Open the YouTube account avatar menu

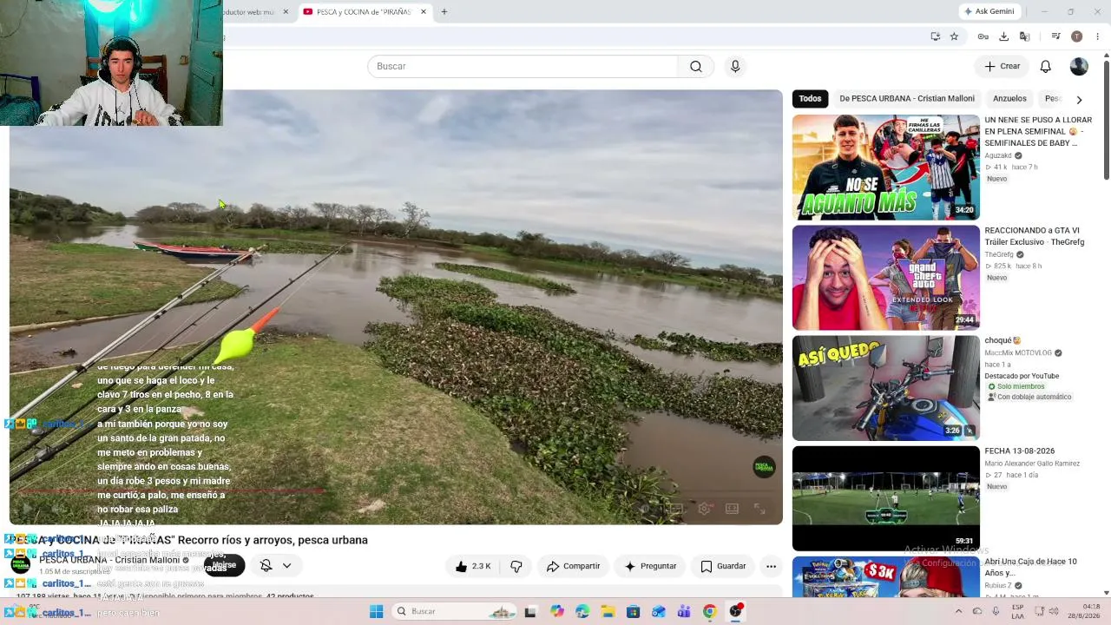point(1079,67)
